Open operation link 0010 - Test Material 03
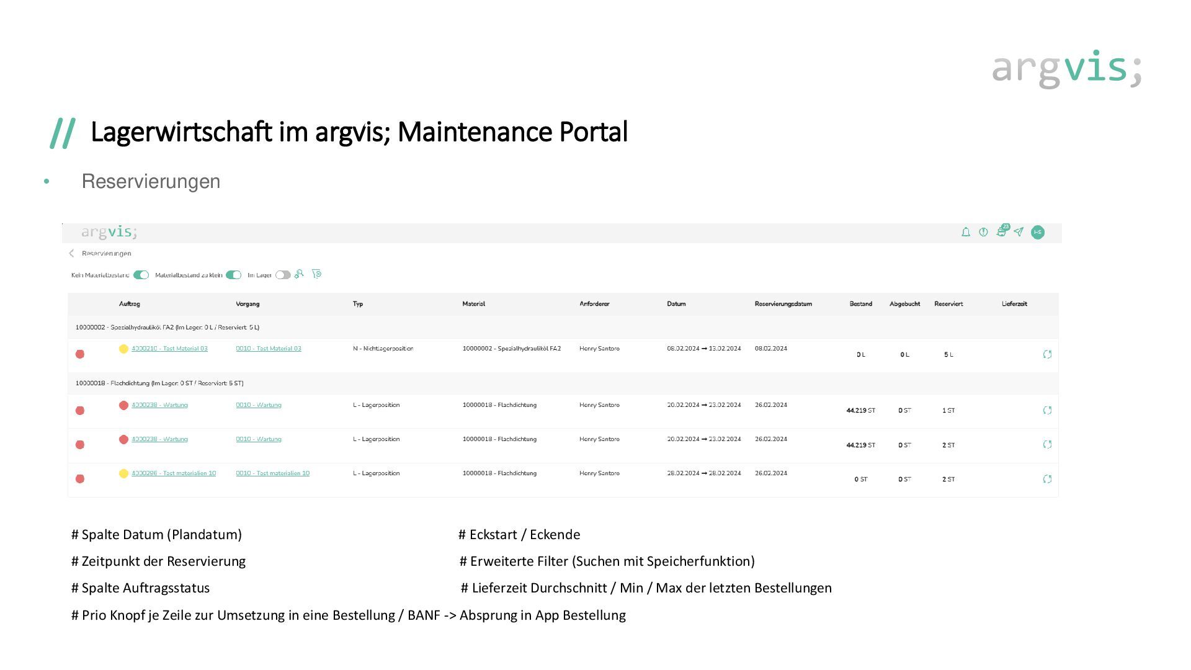The width and height of the screenshot is (1191, 670). 269,349
